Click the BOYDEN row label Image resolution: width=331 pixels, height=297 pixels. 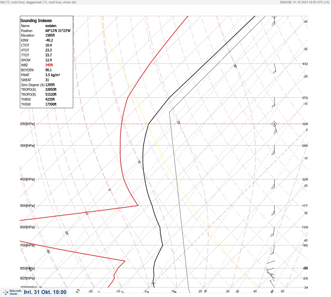click(27, 70)
